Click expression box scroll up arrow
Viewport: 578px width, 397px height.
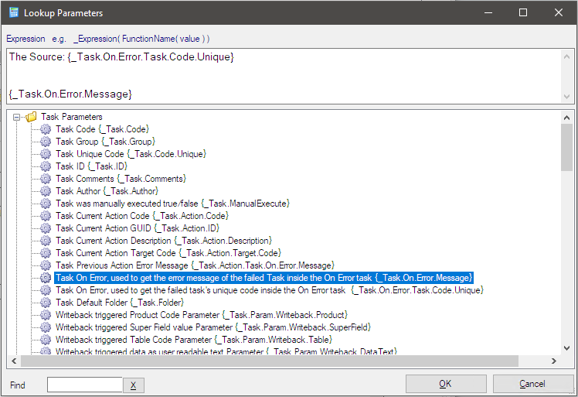tap(567, 56)
